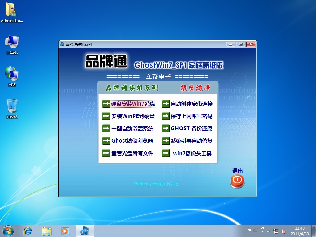Click green arrow beside 安装WinPE到硬盘

point(106,116)
